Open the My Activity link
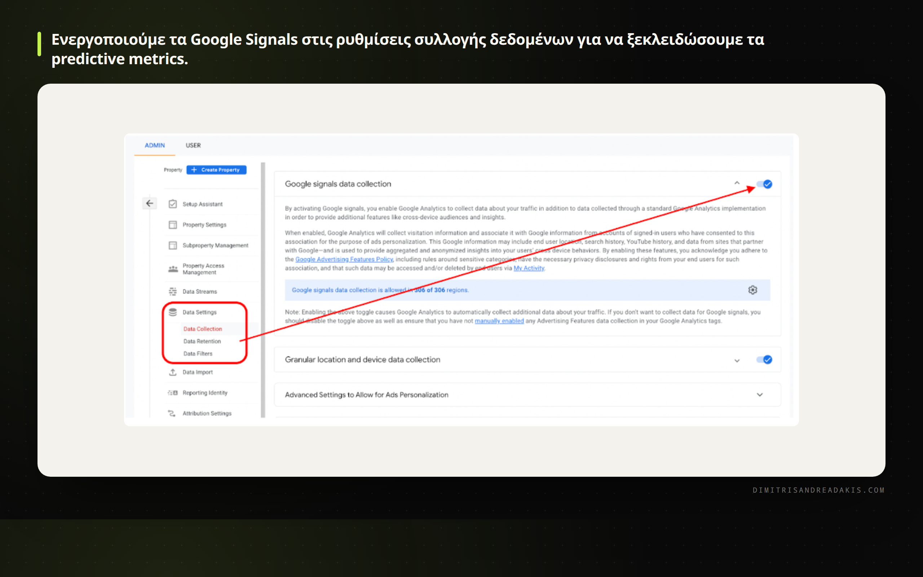This screenshot has width=923, height=577. 529,268
